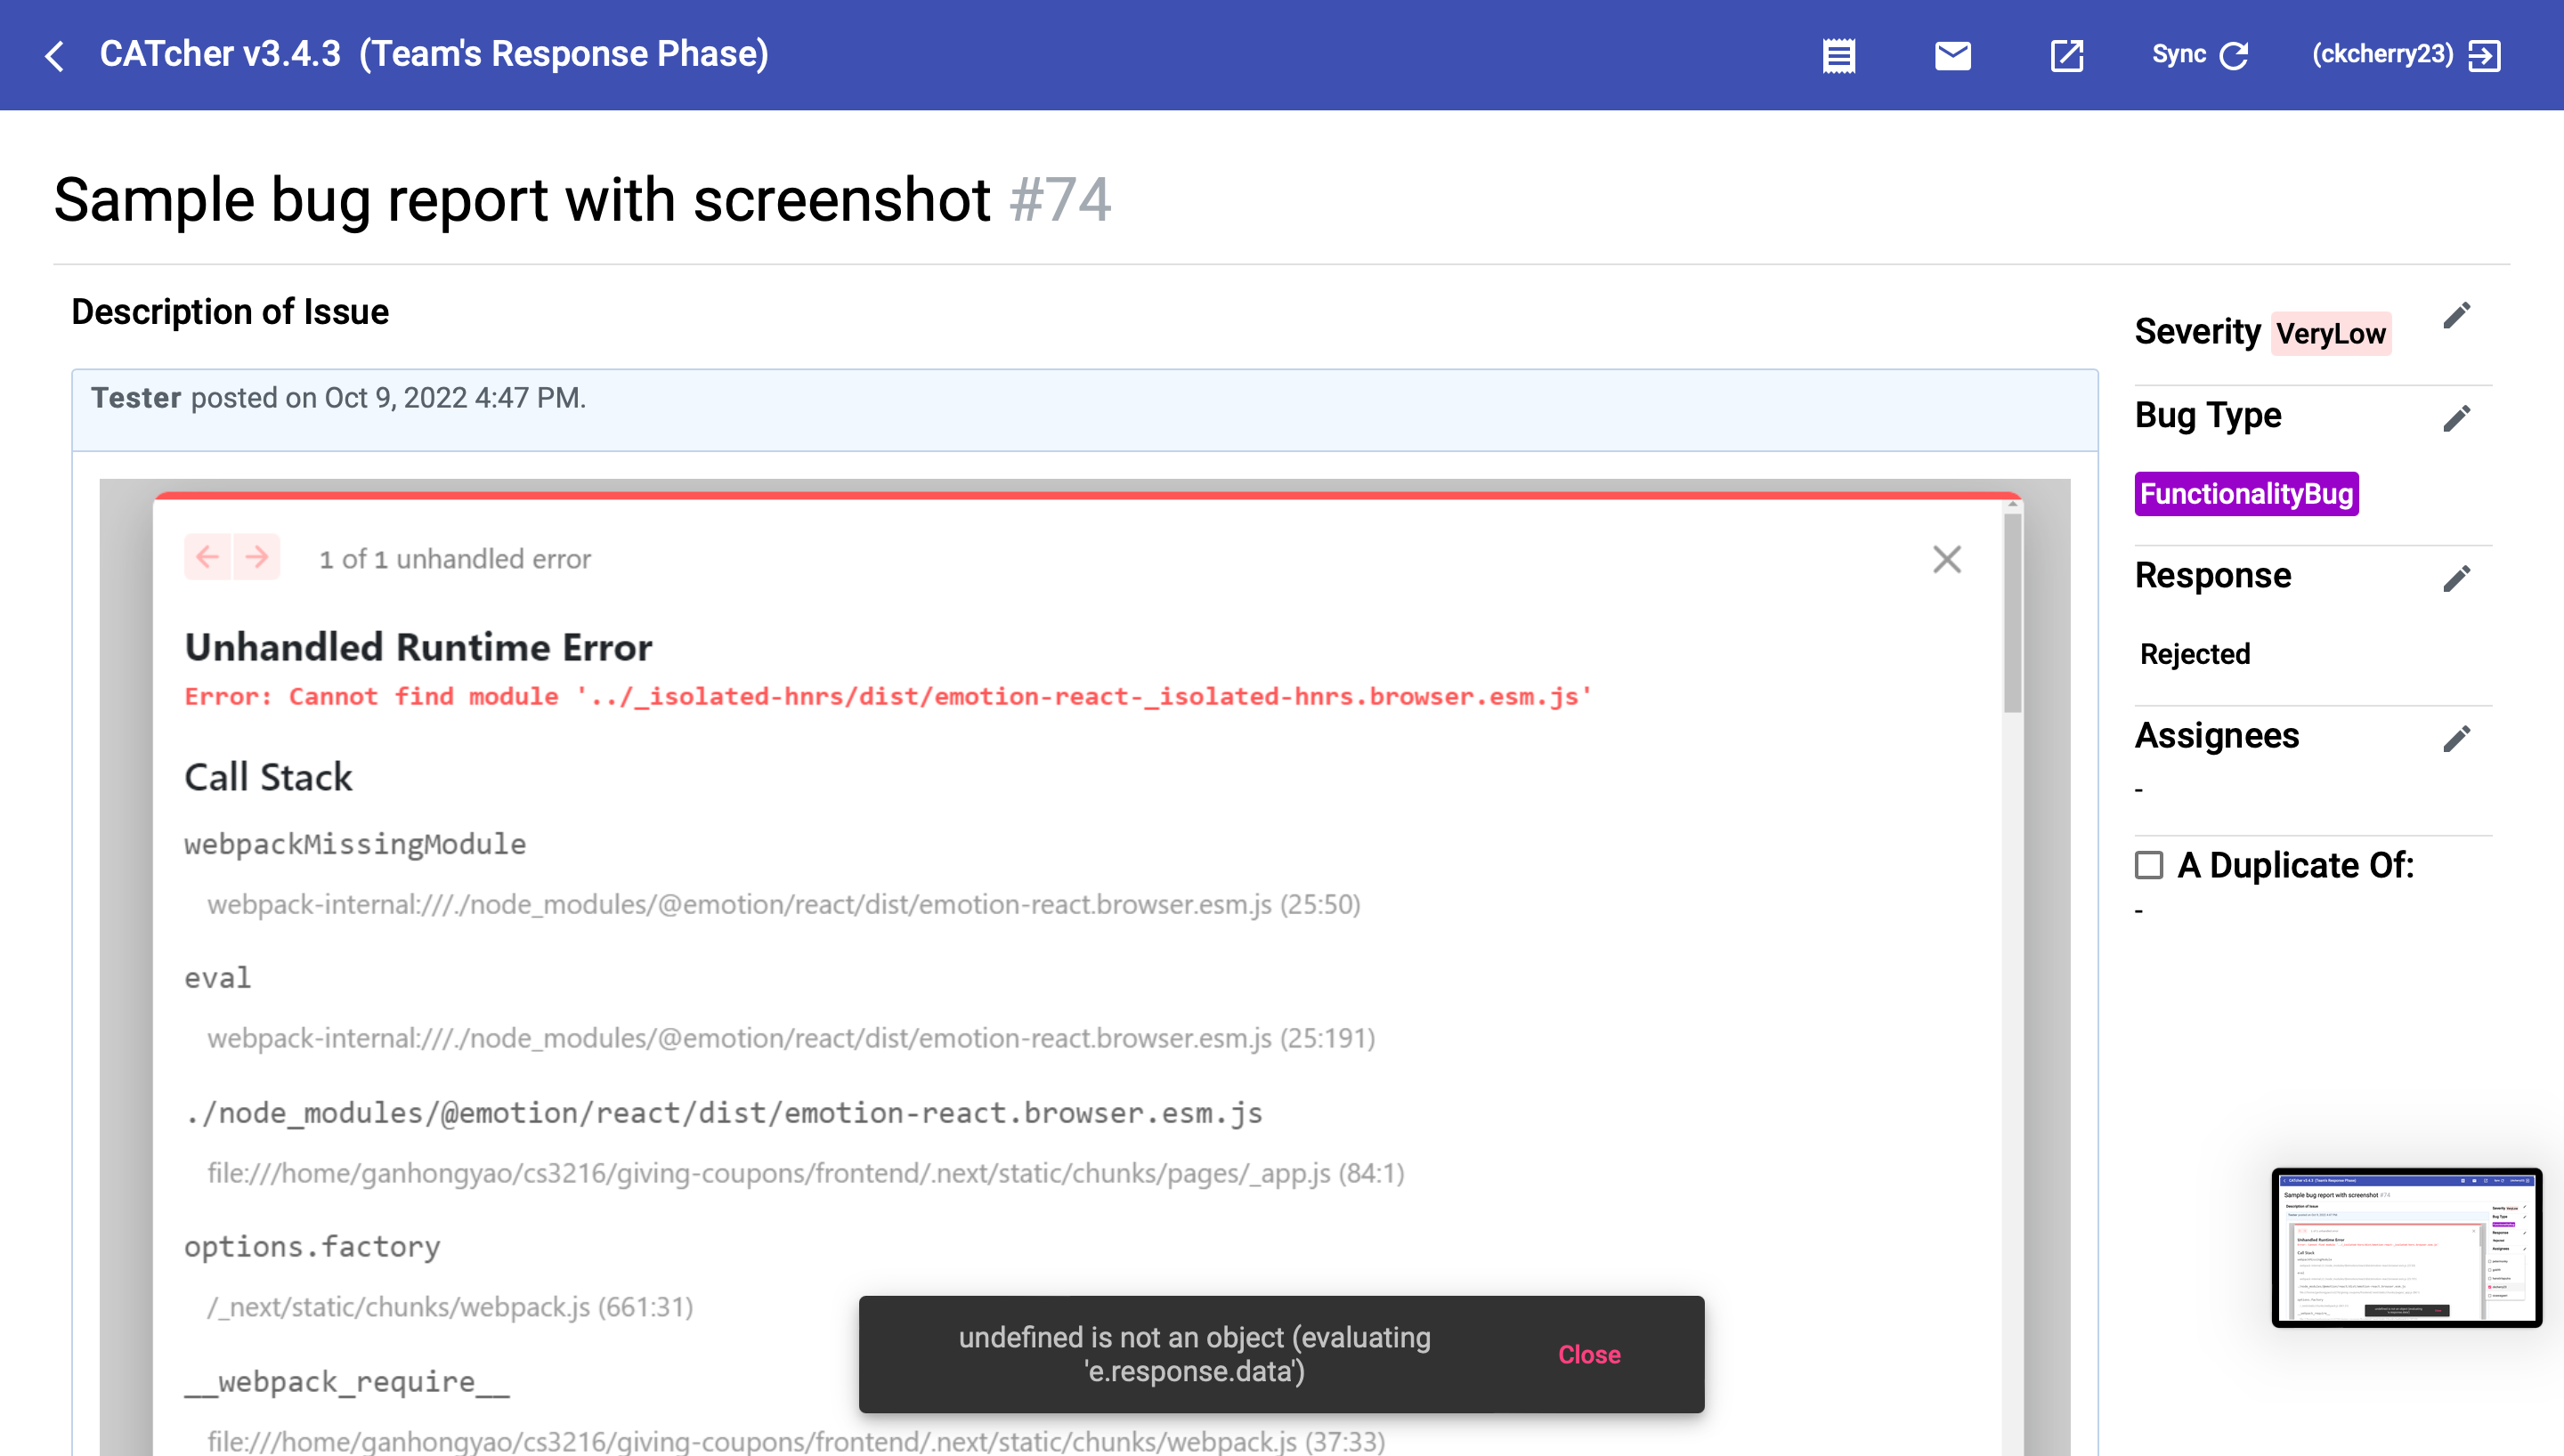2564x1456 pixels.
Task: Click the webpackMissingModule stack entry
Action: 355,844
